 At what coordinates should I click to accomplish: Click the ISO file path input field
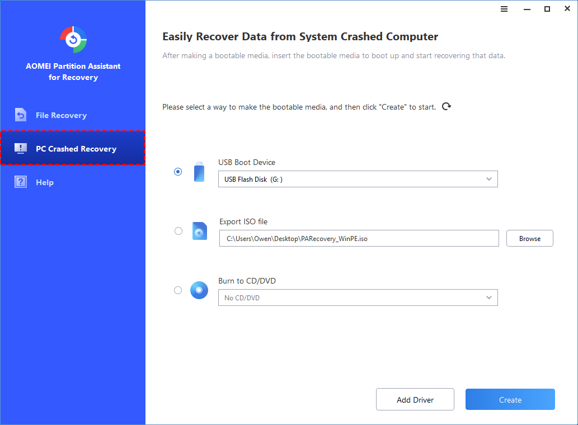click(359, 238)
